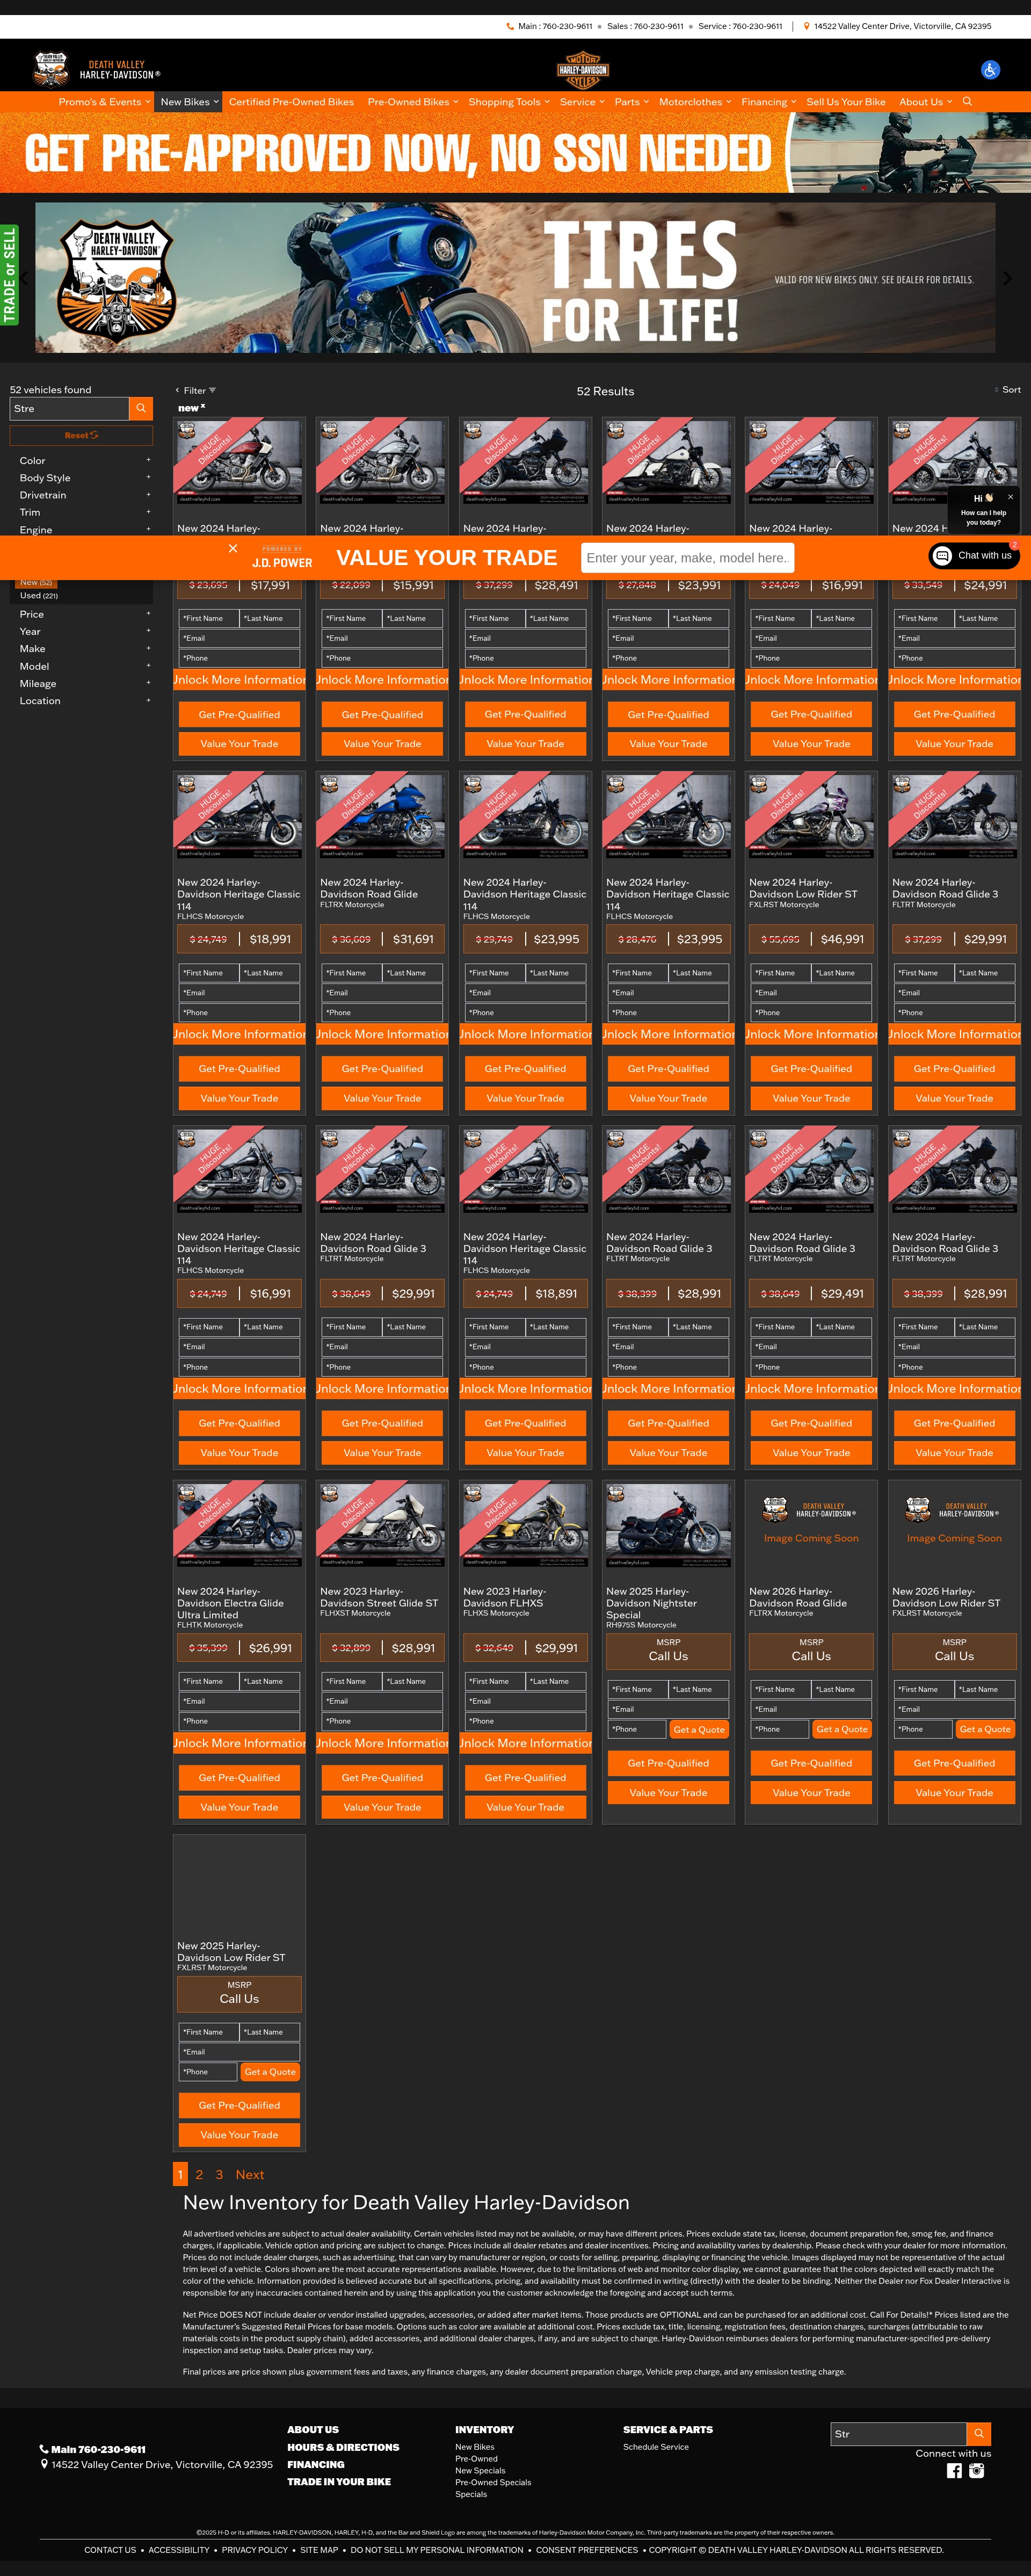This screenshot has width=1031, height=2576.
Task: Open the accessibility options icon
Action: (x=990, y=70)
